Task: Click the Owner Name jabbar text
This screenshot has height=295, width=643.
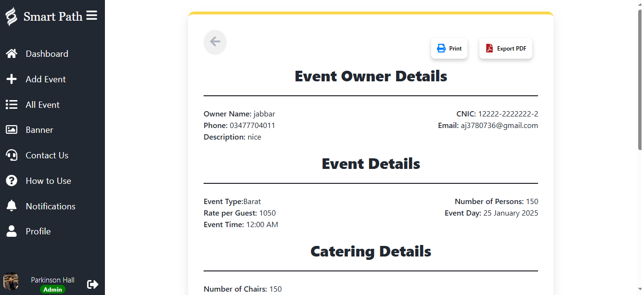Action: pyautogui.click(x=239, y=114)
